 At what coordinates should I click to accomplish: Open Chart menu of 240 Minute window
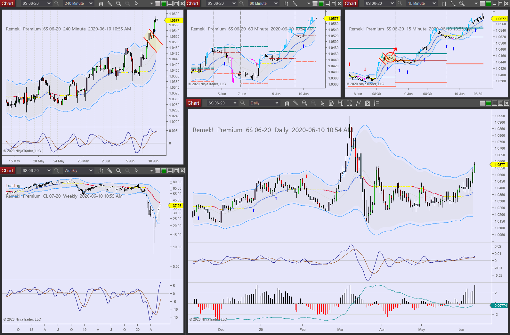point(7,4)
